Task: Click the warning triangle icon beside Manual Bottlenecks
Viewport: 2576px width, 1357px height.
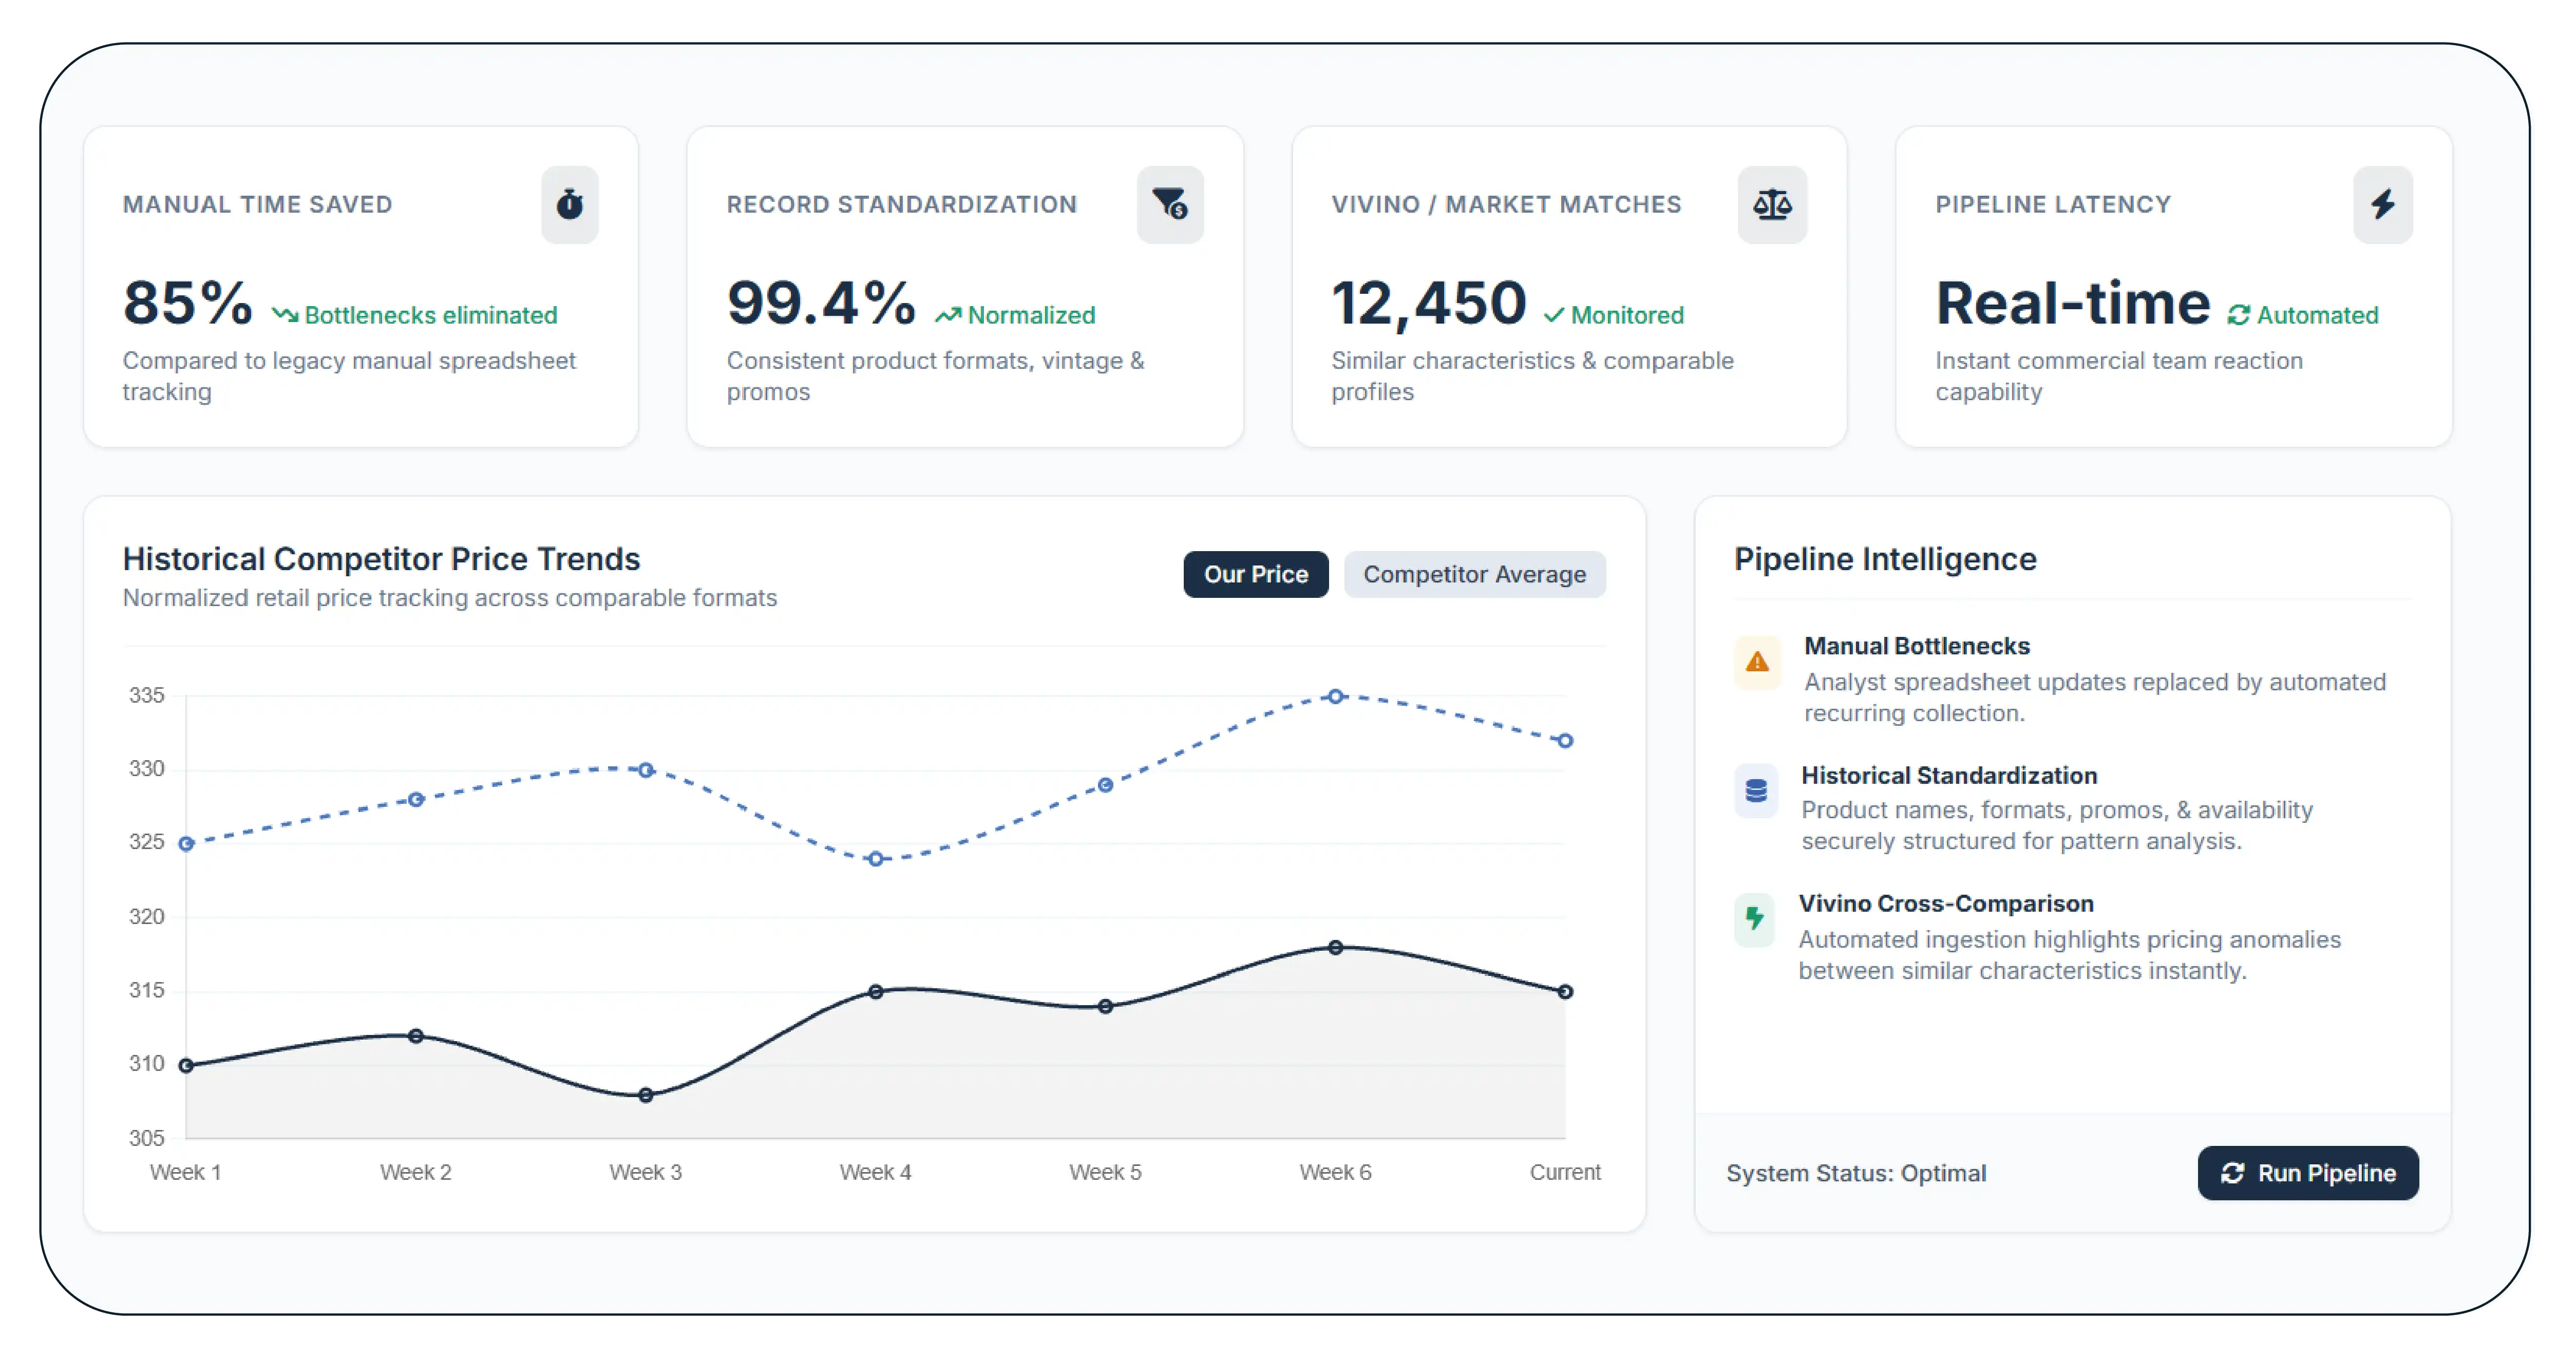Action: [1757, 662]
